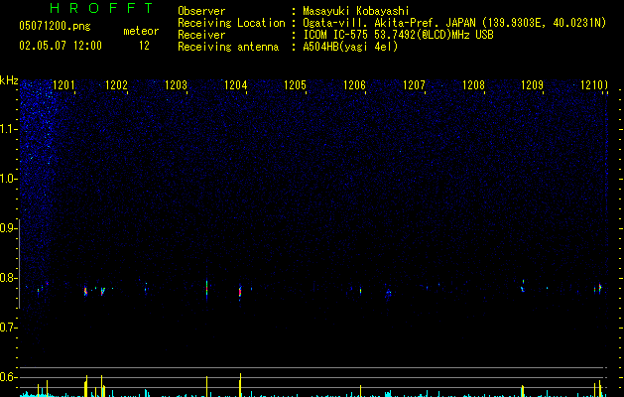Click the meteor echo just after 1204
This screenshot has width=624, height=397.
click(240, 292)
